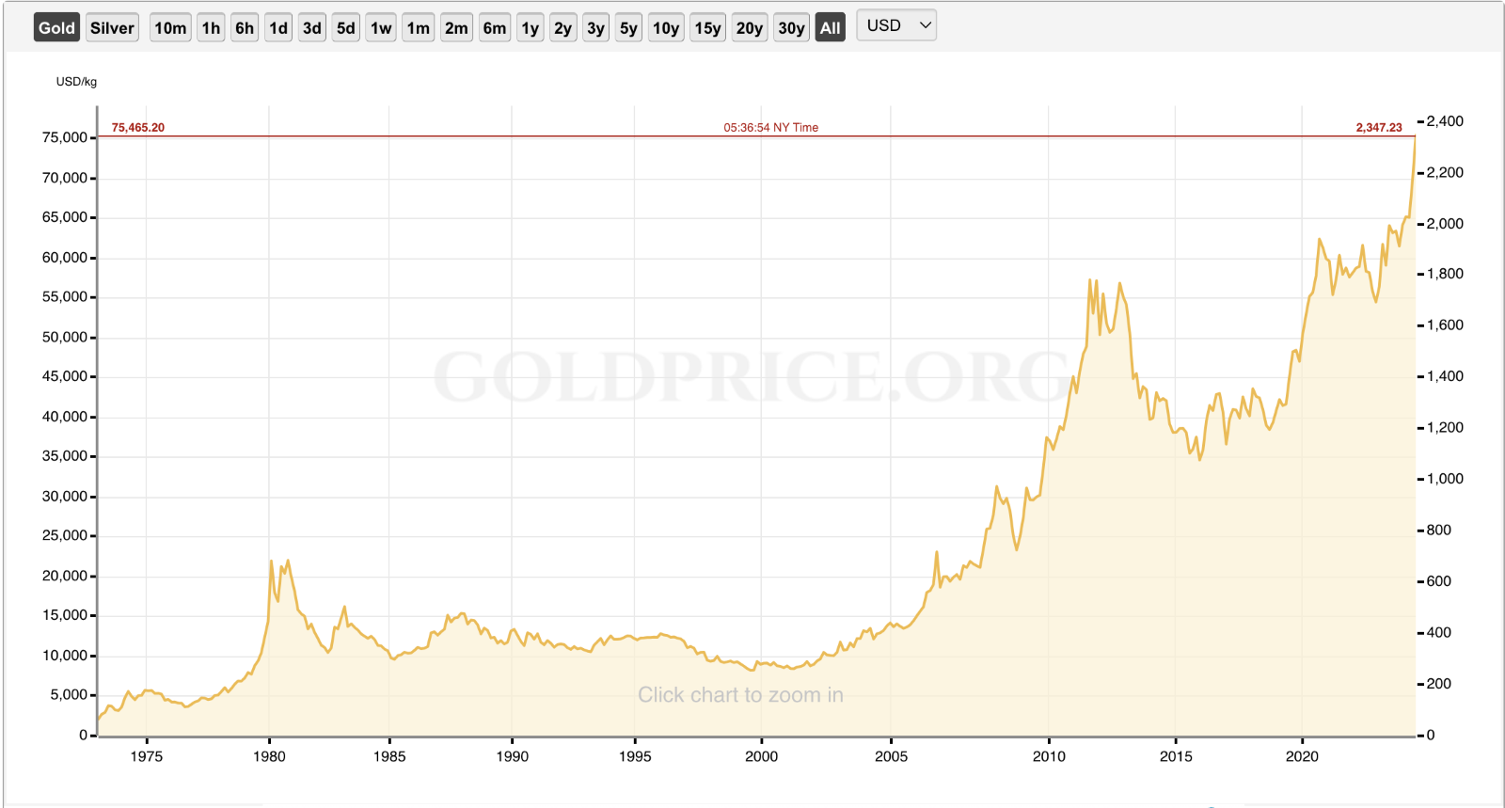
Task: Click the 2,347.23 price label
Action: click(1379, 127)
